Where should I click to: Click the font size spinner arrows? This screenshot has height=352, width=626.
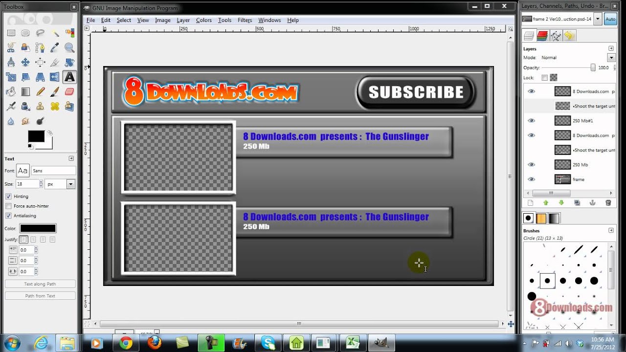pyautogui.click(x=41, y=184)
